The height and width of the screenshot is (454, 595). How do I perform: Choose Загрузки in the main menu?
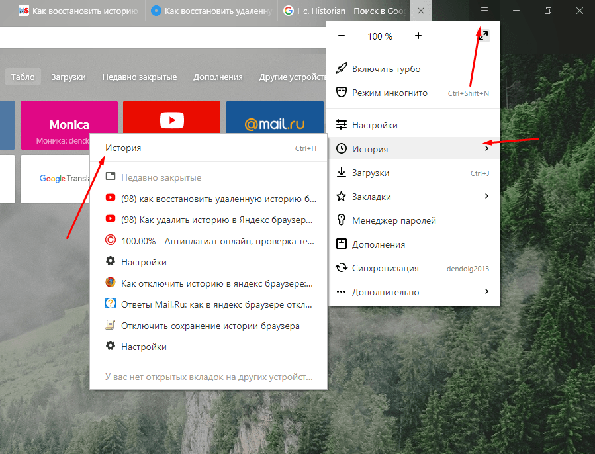tap(413, 173)
